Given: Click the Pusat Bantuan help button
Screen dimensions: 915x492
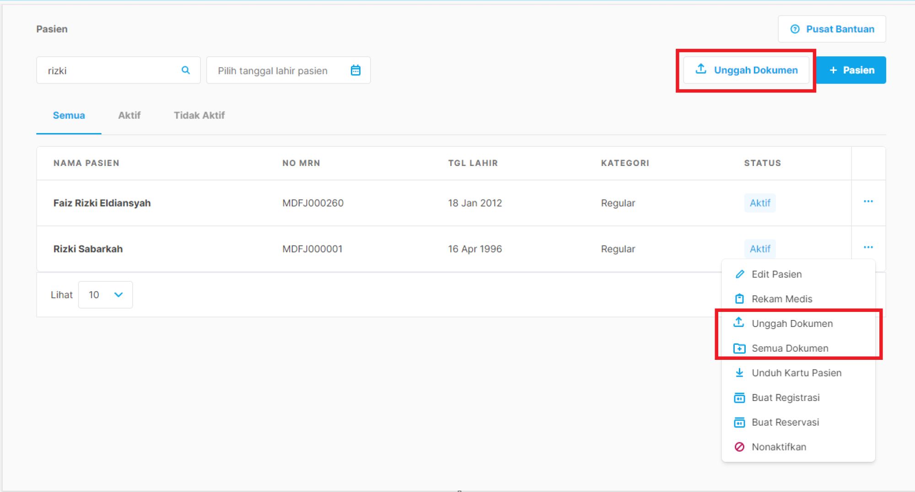Looking at the screenshot, I should pos(832,29).
